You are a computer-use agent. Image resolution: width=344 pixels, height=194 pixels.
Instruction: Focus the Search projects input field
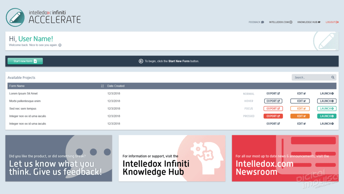click(x=314, y=77)
